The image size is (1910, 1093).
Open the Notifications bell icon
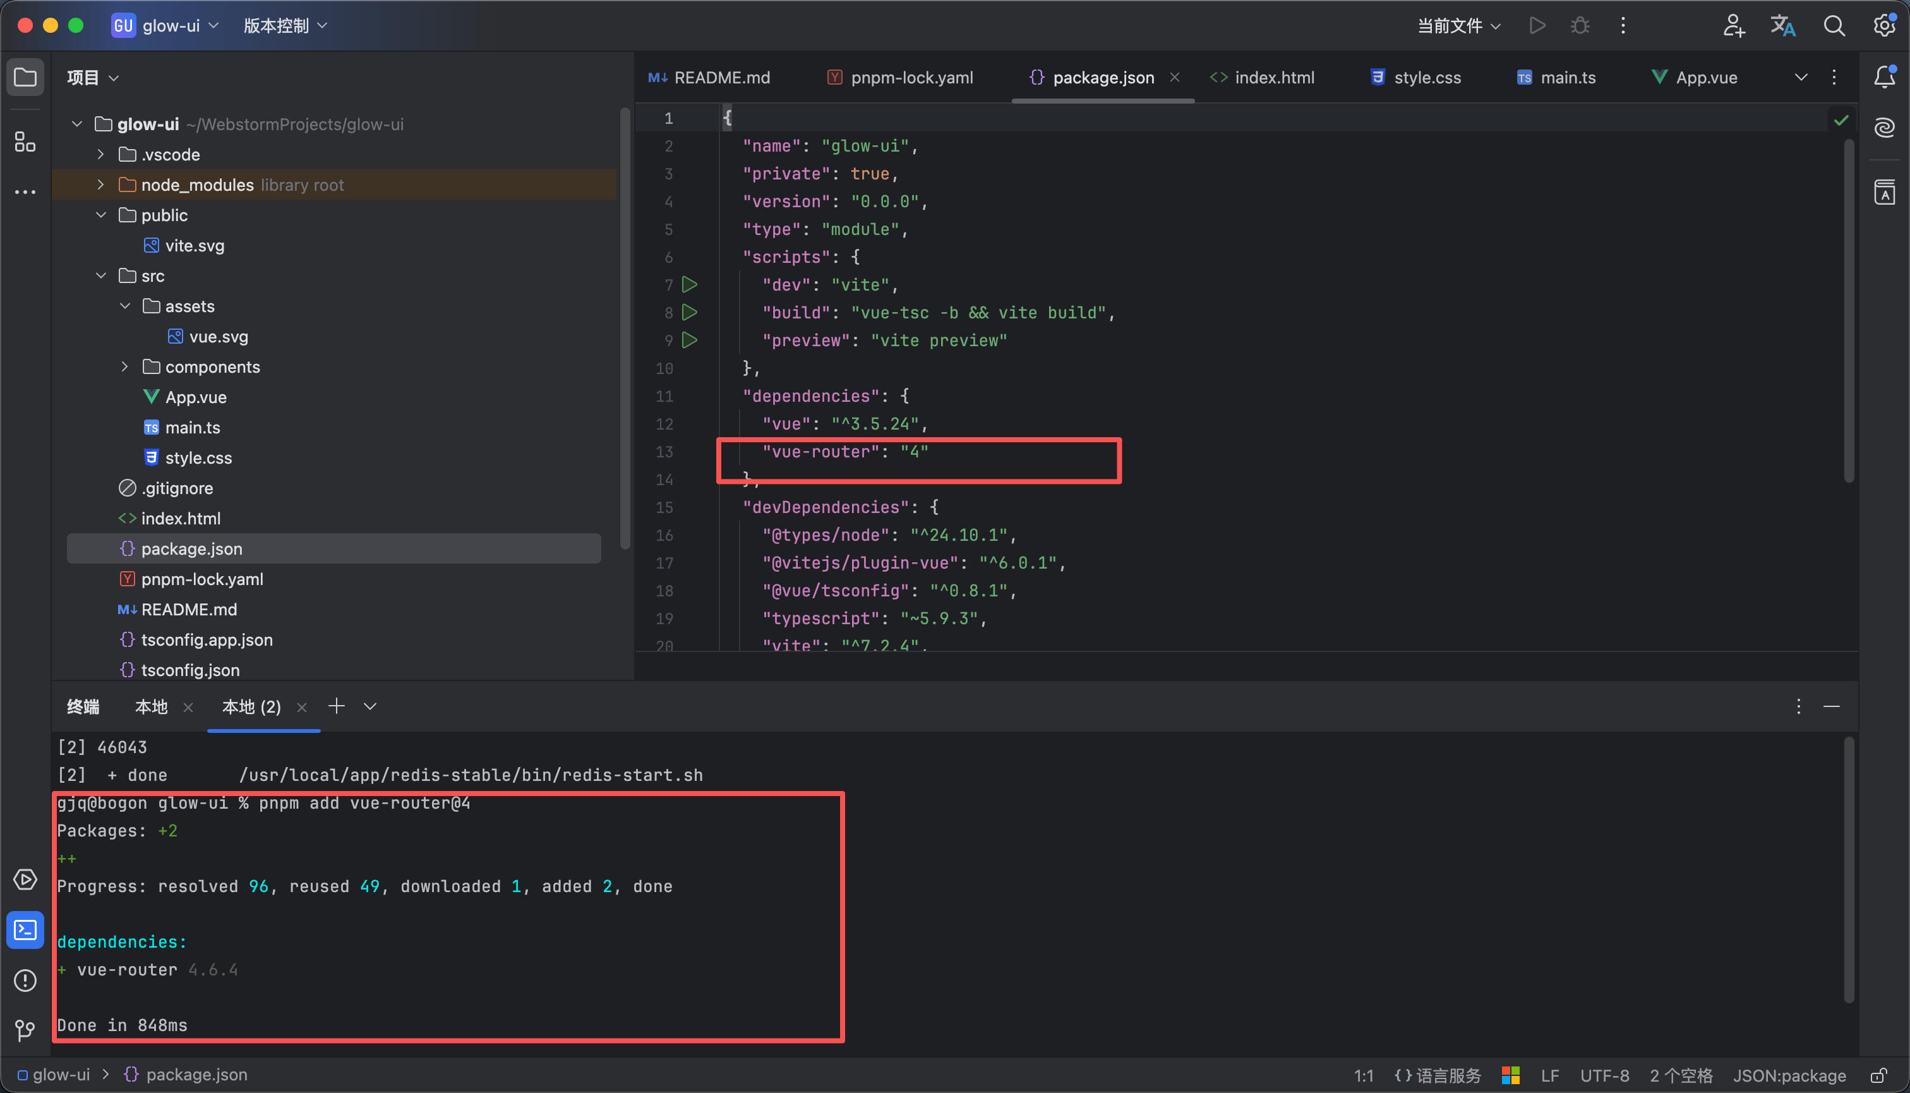(1883, 76)
